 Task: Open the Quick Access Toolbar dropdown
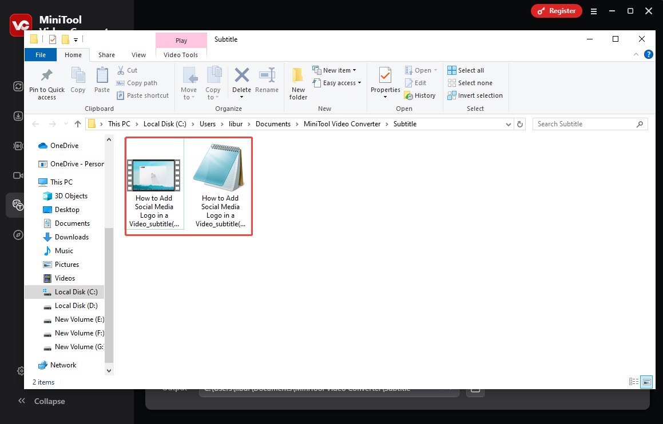(x=76, y=39)
